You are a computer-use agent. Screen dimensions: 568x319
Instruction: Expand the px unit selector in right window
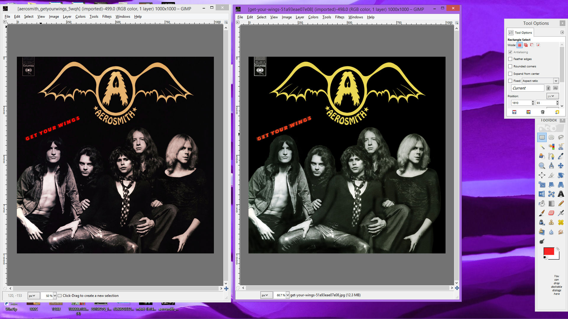(x=267, y=295)
